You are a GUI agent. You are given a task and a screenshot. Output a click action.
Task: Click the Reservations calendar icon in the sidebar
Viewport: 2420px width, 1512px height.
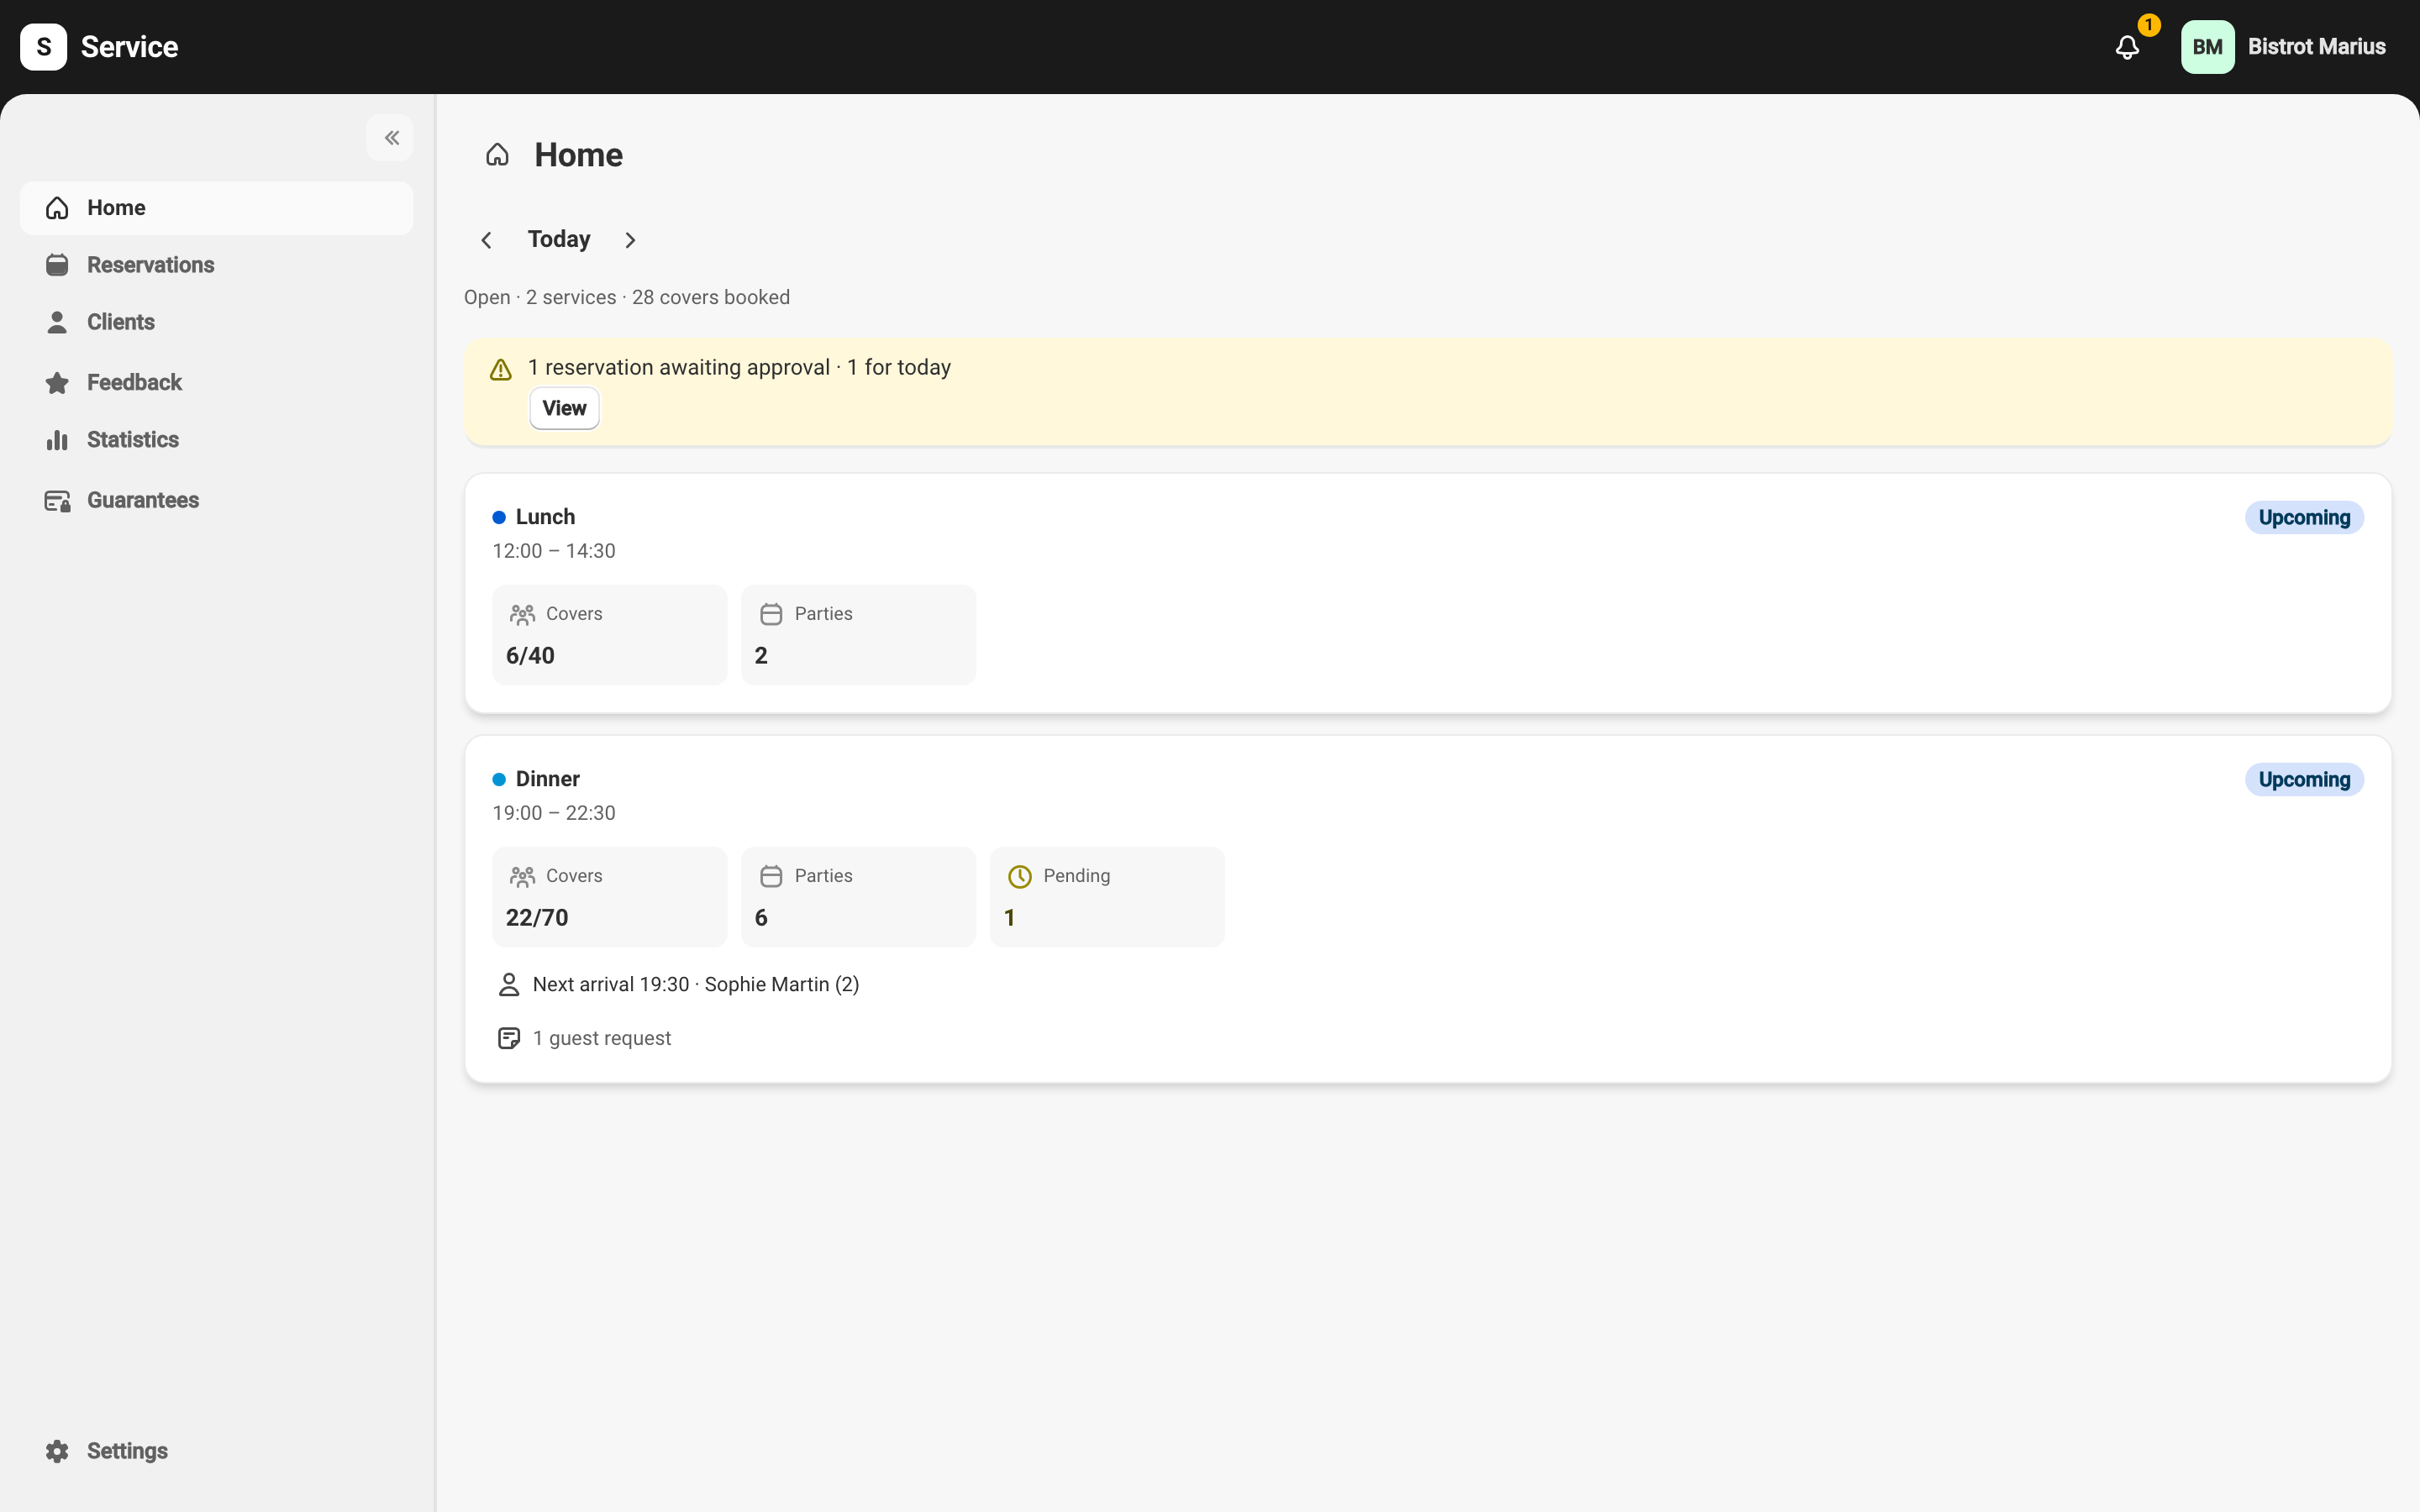57,265
